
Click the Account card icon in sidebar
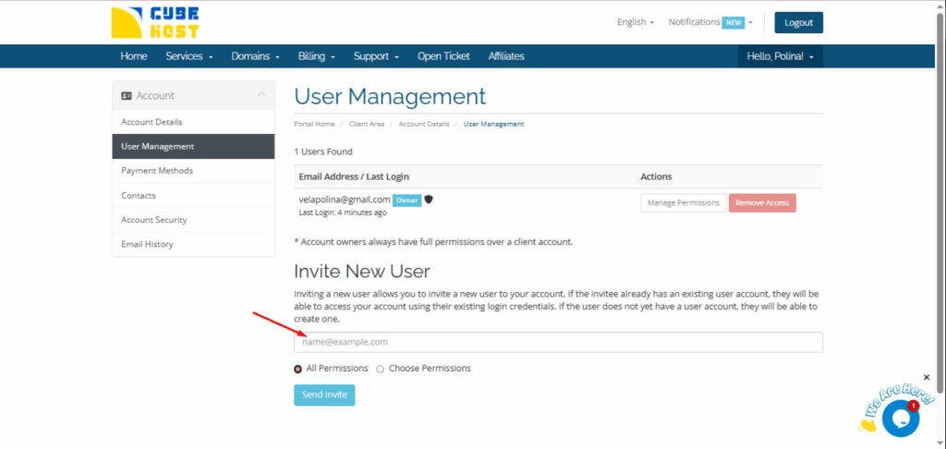point(127,96)
